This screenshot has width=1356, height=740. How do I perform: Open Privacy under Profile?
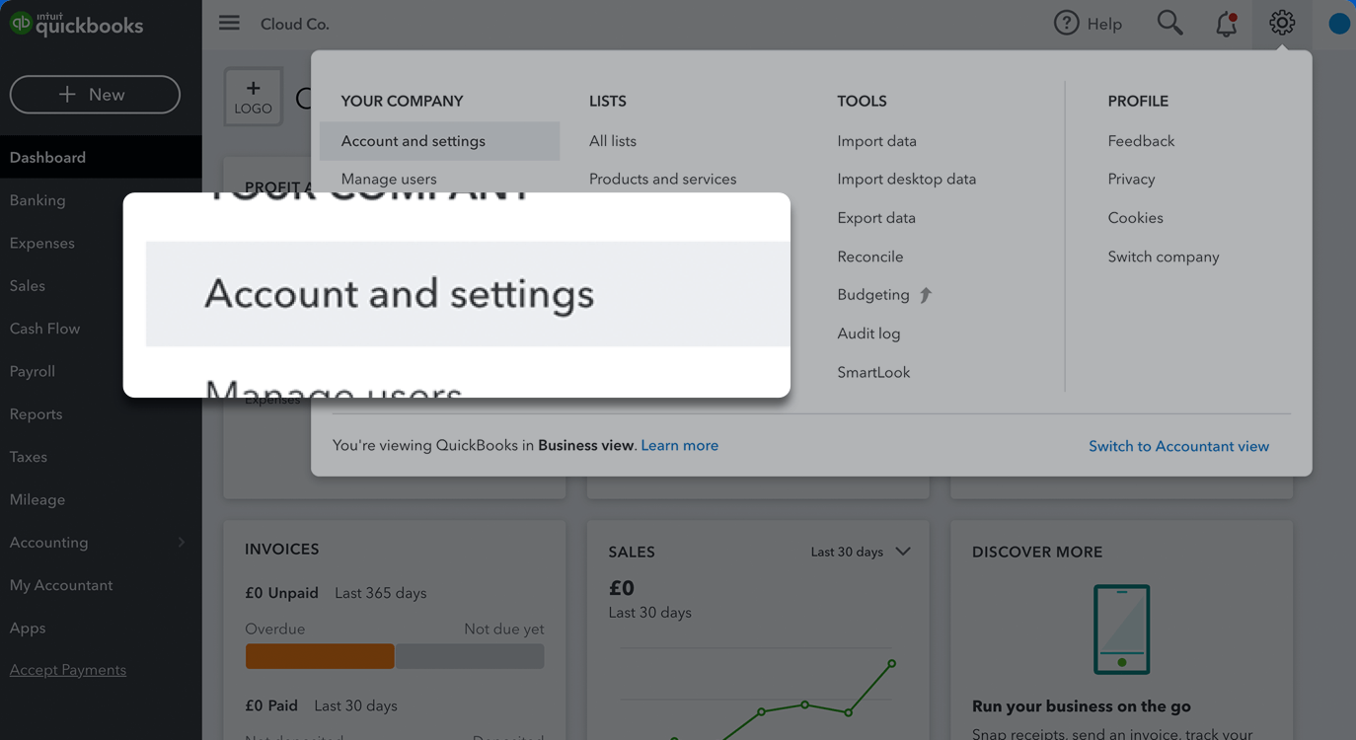click(x=1131, y=180)
